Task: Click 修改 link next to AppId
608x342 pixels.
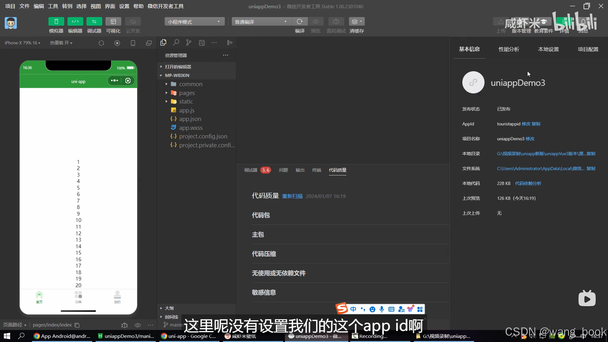Action: (526, 124)
